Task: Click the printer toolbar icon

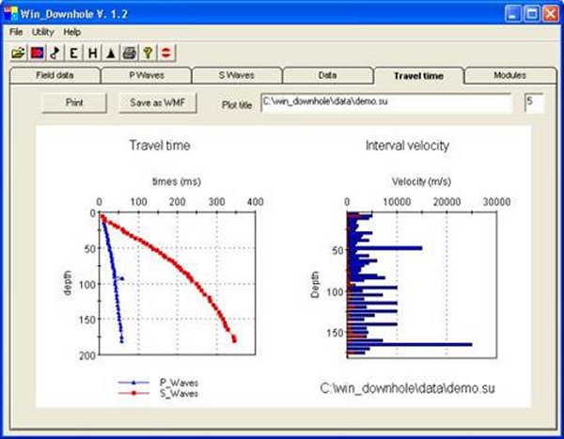Action: click(x=131, y=54)
